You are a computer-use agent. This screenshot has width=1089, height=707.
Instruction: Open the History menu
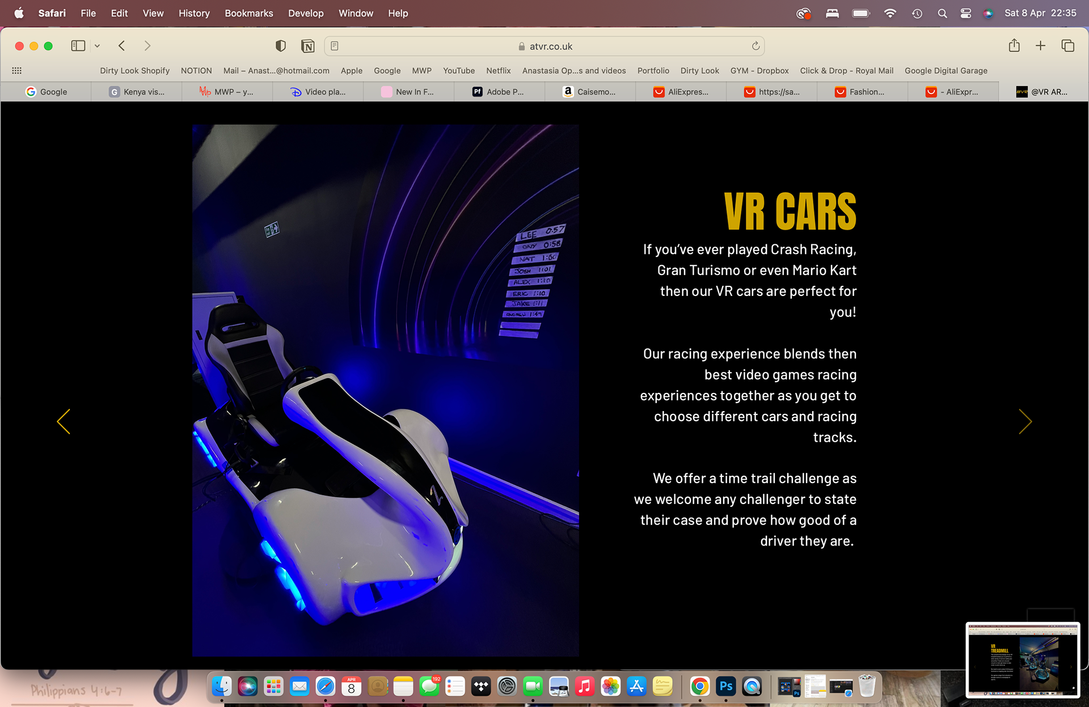[x=194, y=13]
